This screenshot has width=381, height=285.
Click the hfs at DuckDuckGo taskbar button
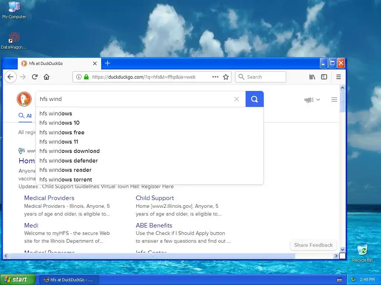(69, 280)
